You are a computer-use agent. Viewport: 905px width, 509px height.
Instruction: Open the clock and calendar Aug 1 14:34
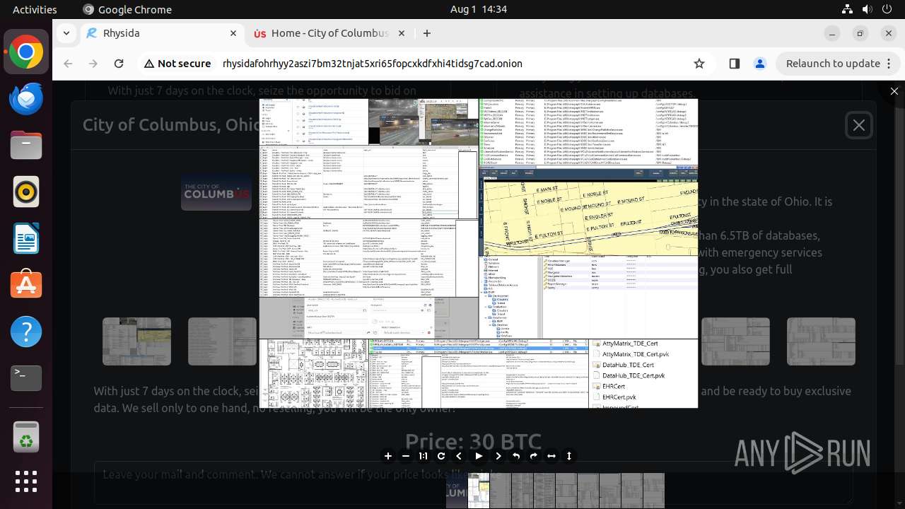tap(479, 9)
